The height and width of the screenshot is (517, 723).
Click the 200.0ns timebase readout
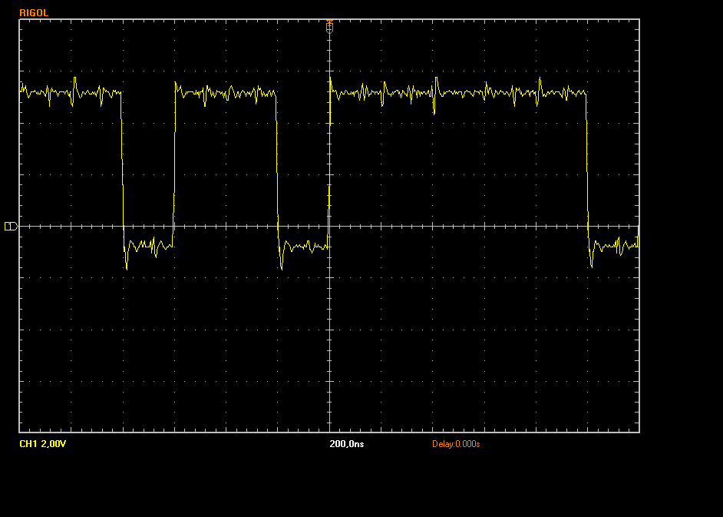[346, 444]
